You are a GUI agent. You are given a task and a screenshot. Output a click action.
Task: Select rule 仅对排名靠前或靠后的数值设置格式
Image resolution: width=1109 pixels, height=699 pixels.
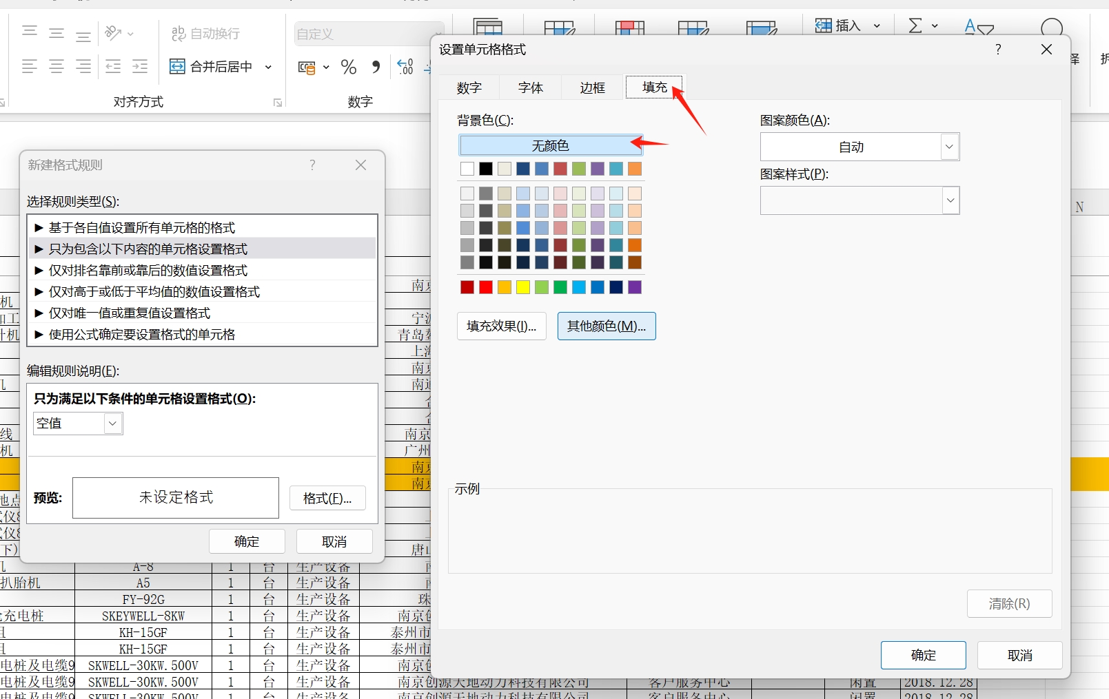pos(202,270)
